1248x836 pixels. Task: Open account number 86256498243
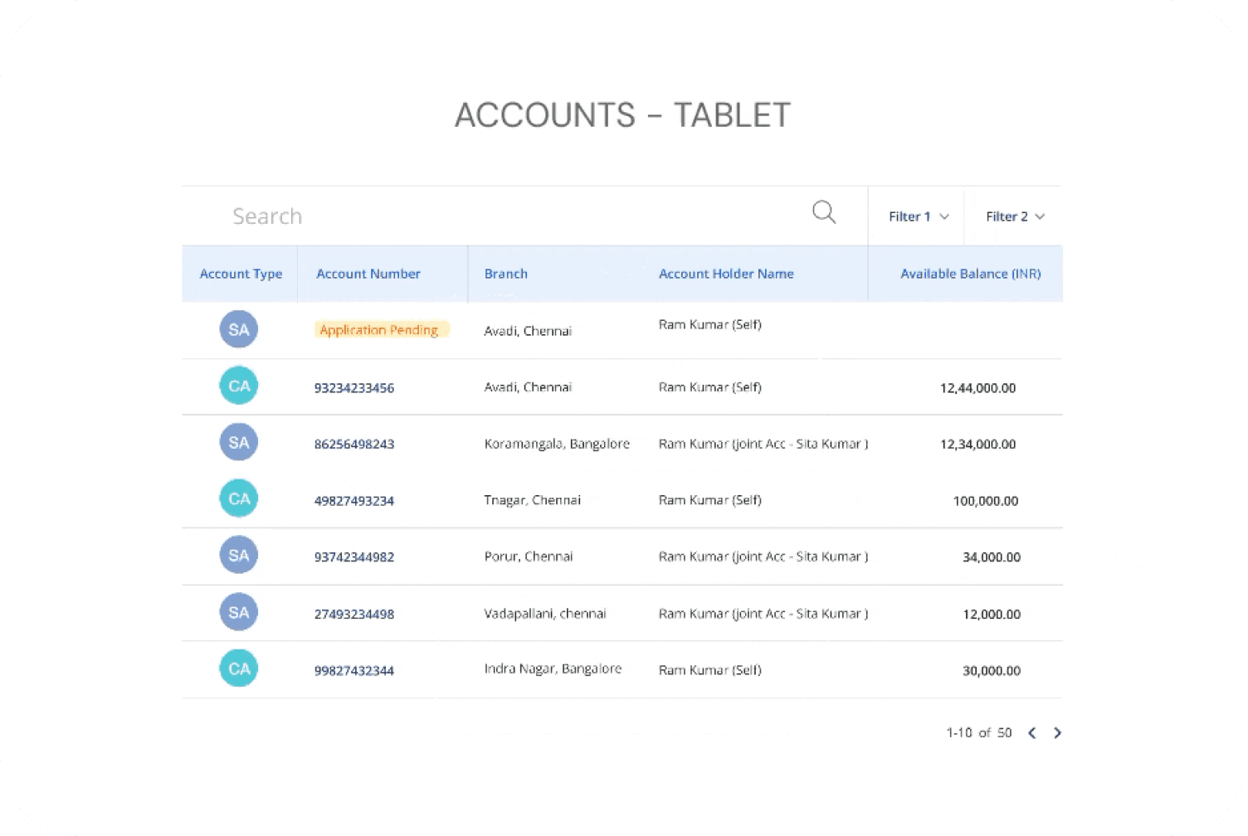[x=354, y=445]
